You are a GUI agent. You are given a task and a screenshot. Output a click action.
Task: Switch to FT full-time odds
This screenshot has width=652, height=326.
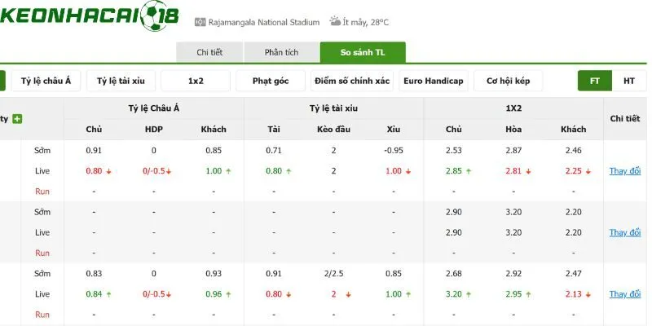point(595,81)
